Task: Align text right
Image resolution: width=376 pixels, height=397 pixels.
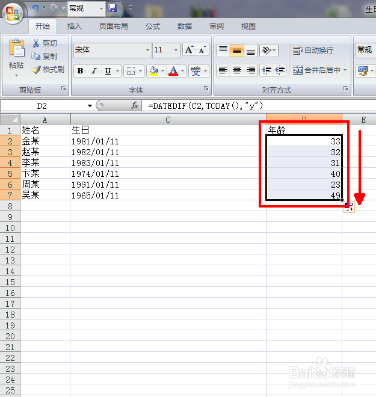Action: [x=251, y=70]
